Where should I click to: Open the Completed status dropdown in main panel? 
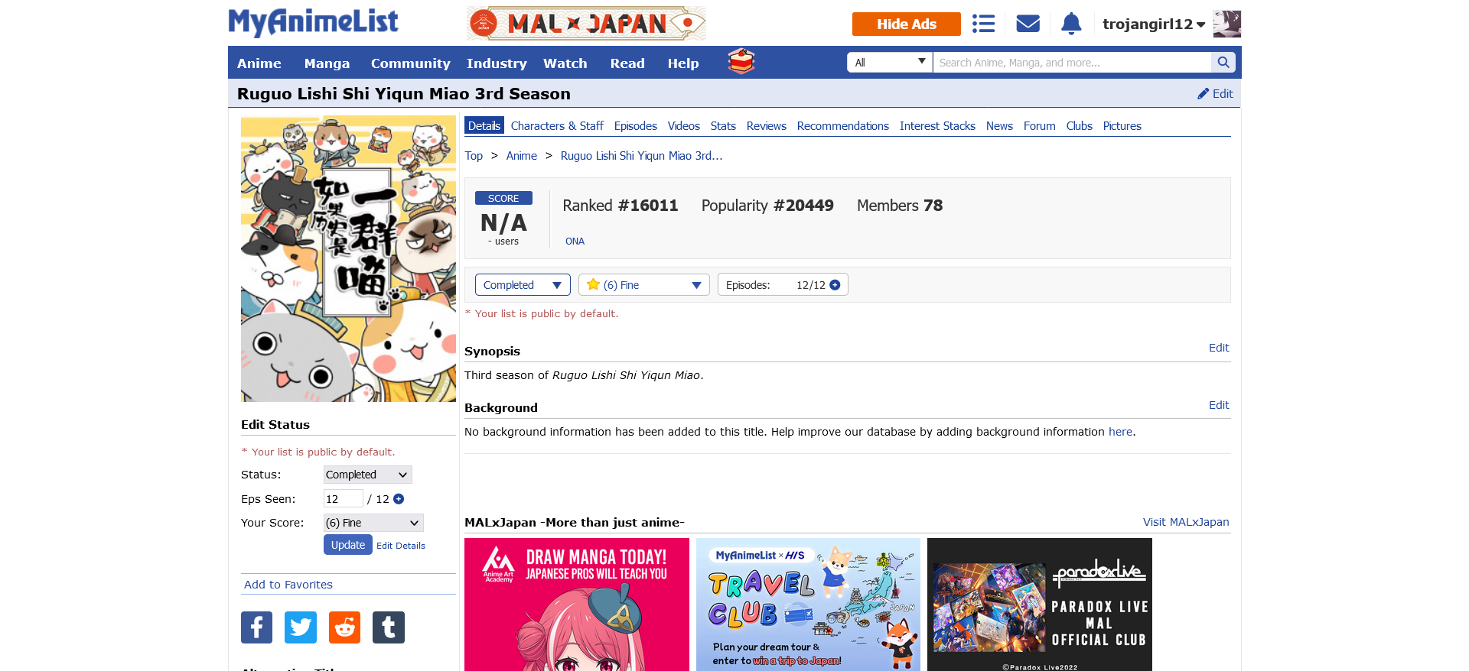tap(523, 285)
